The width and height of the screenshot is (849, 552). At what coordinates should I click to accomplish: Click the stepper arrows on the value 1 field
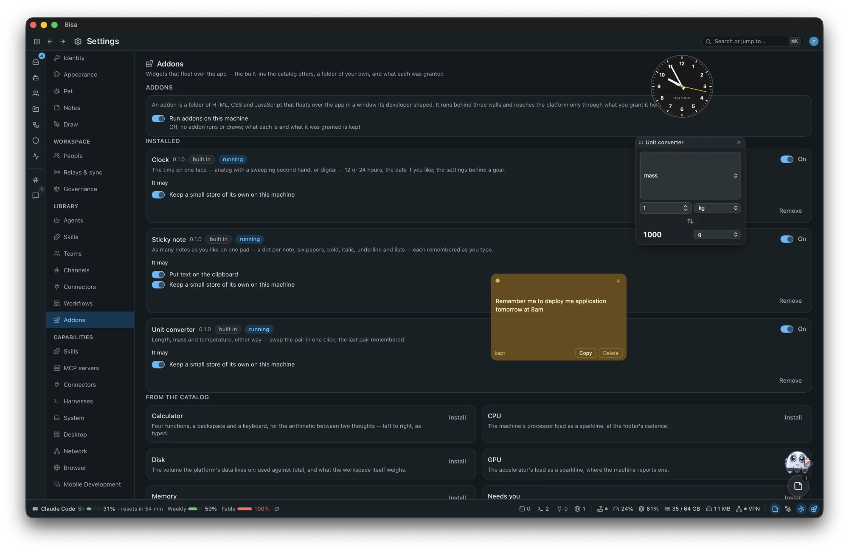click(x=685, y=208)
